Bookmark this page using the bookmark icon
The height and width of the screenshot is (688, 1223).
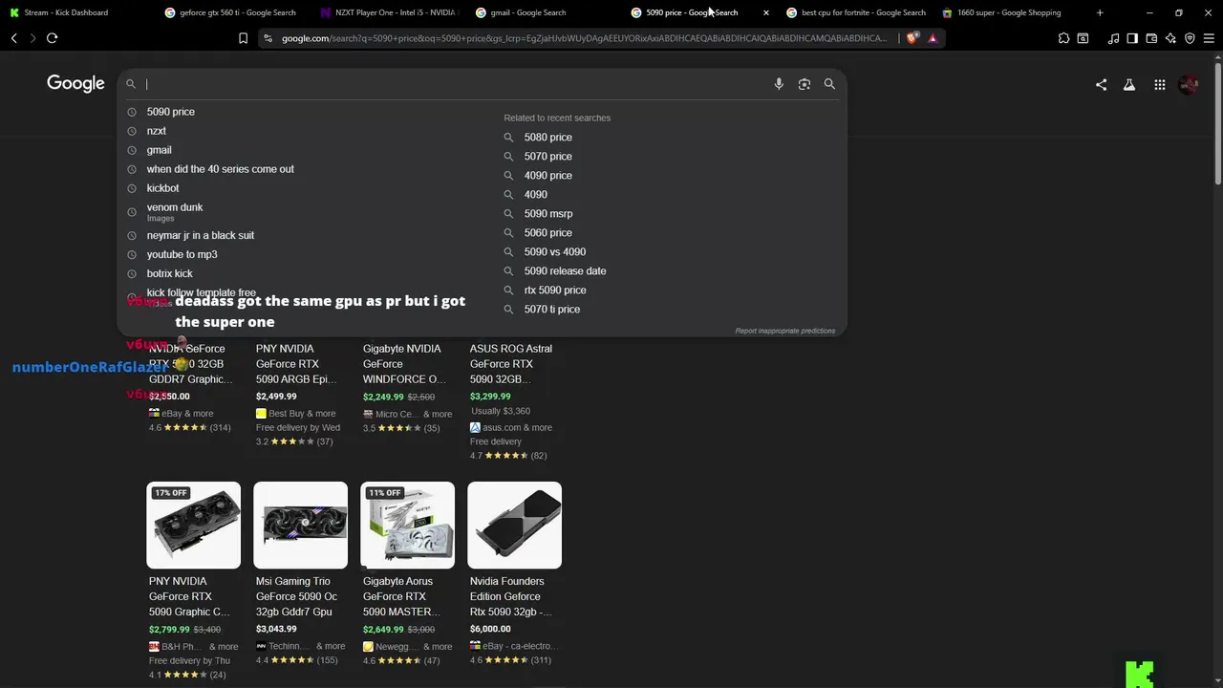243,38
